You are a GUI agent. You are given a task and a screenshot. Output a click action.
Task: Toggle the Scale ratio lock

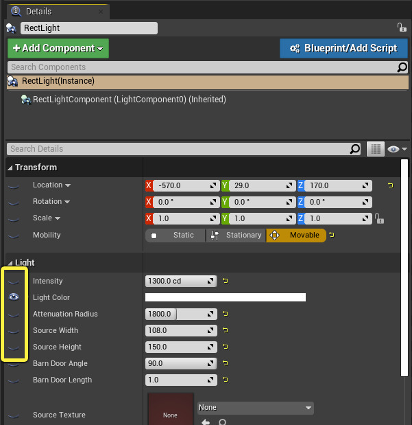pyautogui.click(x=379, y=218)
